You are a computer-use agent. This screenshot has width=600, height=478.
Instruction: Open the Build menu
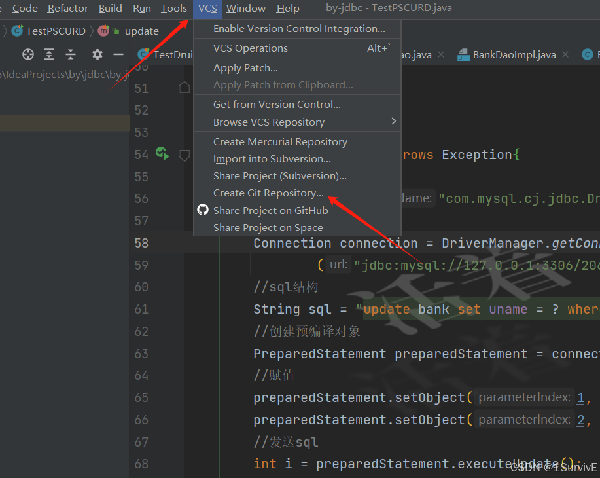[x=110, y=8]
